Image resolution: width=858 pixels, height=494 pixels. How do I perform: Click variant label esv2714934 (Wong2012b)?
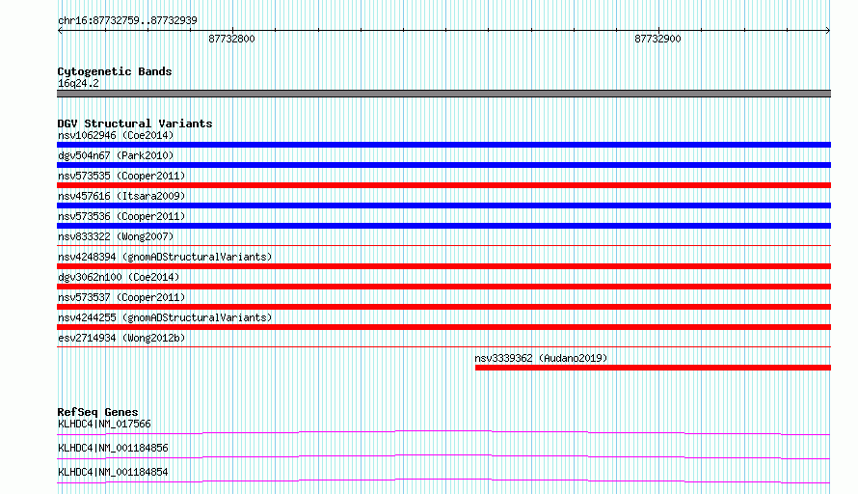[121, 338]
